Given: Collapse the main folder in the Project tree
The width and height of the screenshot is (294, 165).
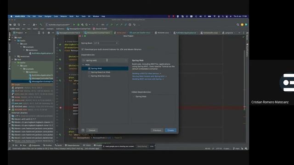Looking at the screenshot, I should click(13, 38).
